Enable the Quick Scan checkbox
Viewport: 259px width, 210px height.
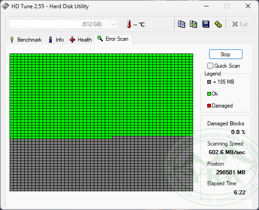coord(210,66)
